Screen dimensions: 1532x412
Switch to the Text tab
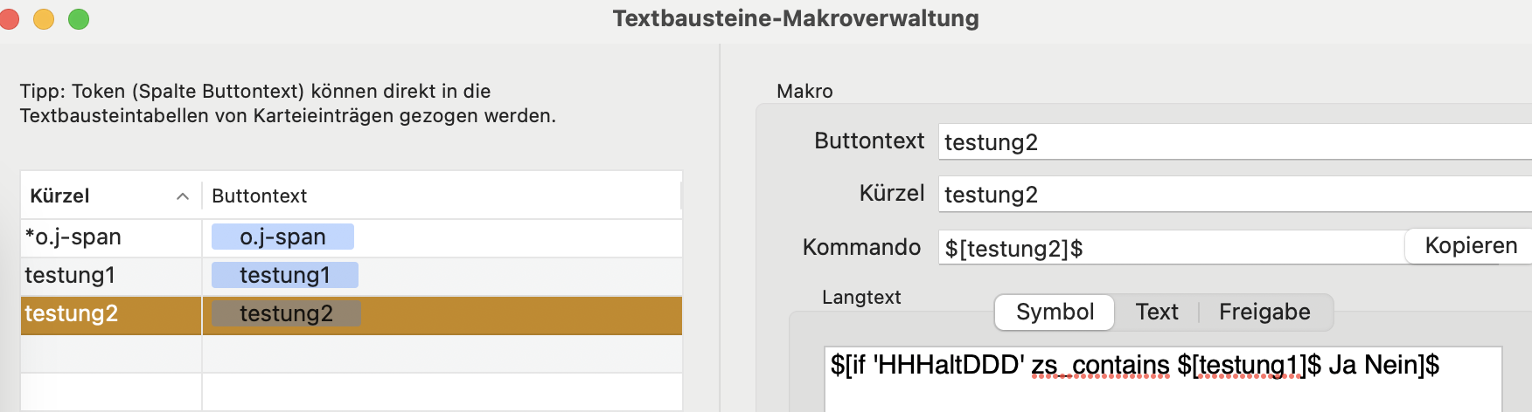1156,312
